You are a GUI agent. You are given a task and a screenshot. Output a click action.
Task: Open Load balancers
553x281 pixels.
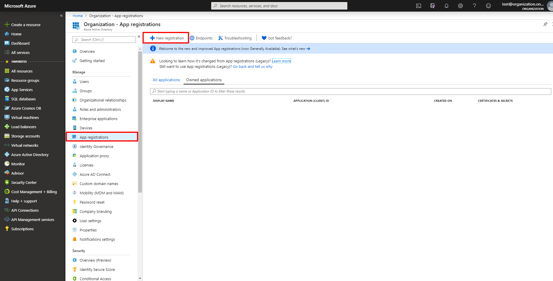pos(20,127)
